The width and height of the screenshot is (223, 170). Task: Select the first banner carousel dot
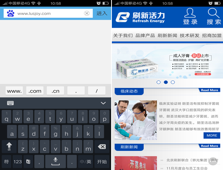coord(159,82)
